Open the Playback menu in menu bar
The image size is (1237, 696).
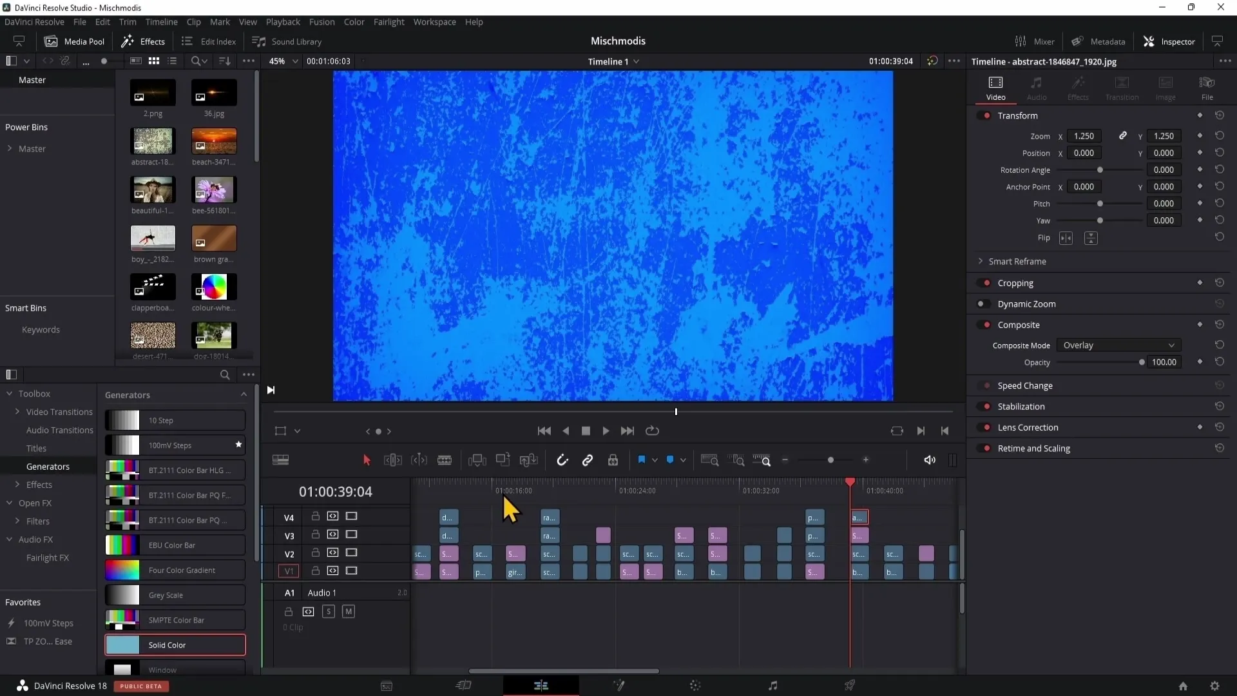point(282,21)
